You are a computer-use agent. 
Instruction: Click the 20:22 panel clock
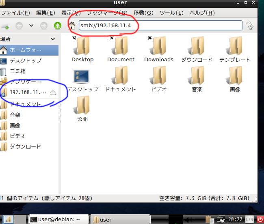pyautogui.click(x=235, y=219)
